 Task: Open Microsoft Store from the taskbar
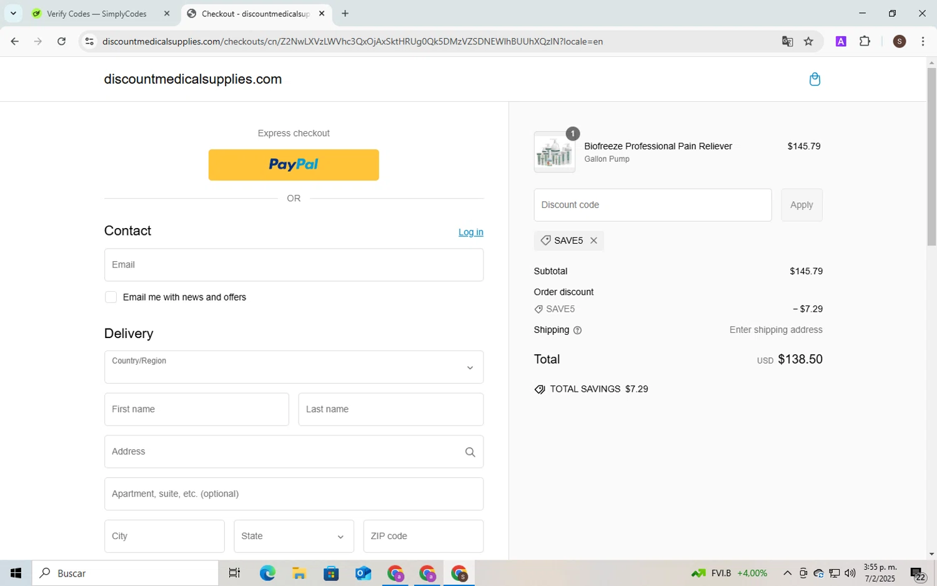(x=331, y=574)
